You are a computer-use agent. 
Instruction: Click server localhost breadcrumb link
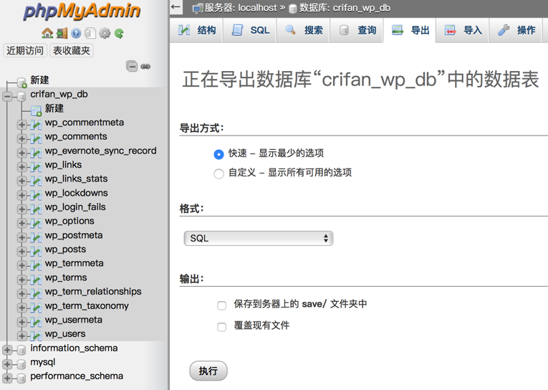tap(241, 8)
